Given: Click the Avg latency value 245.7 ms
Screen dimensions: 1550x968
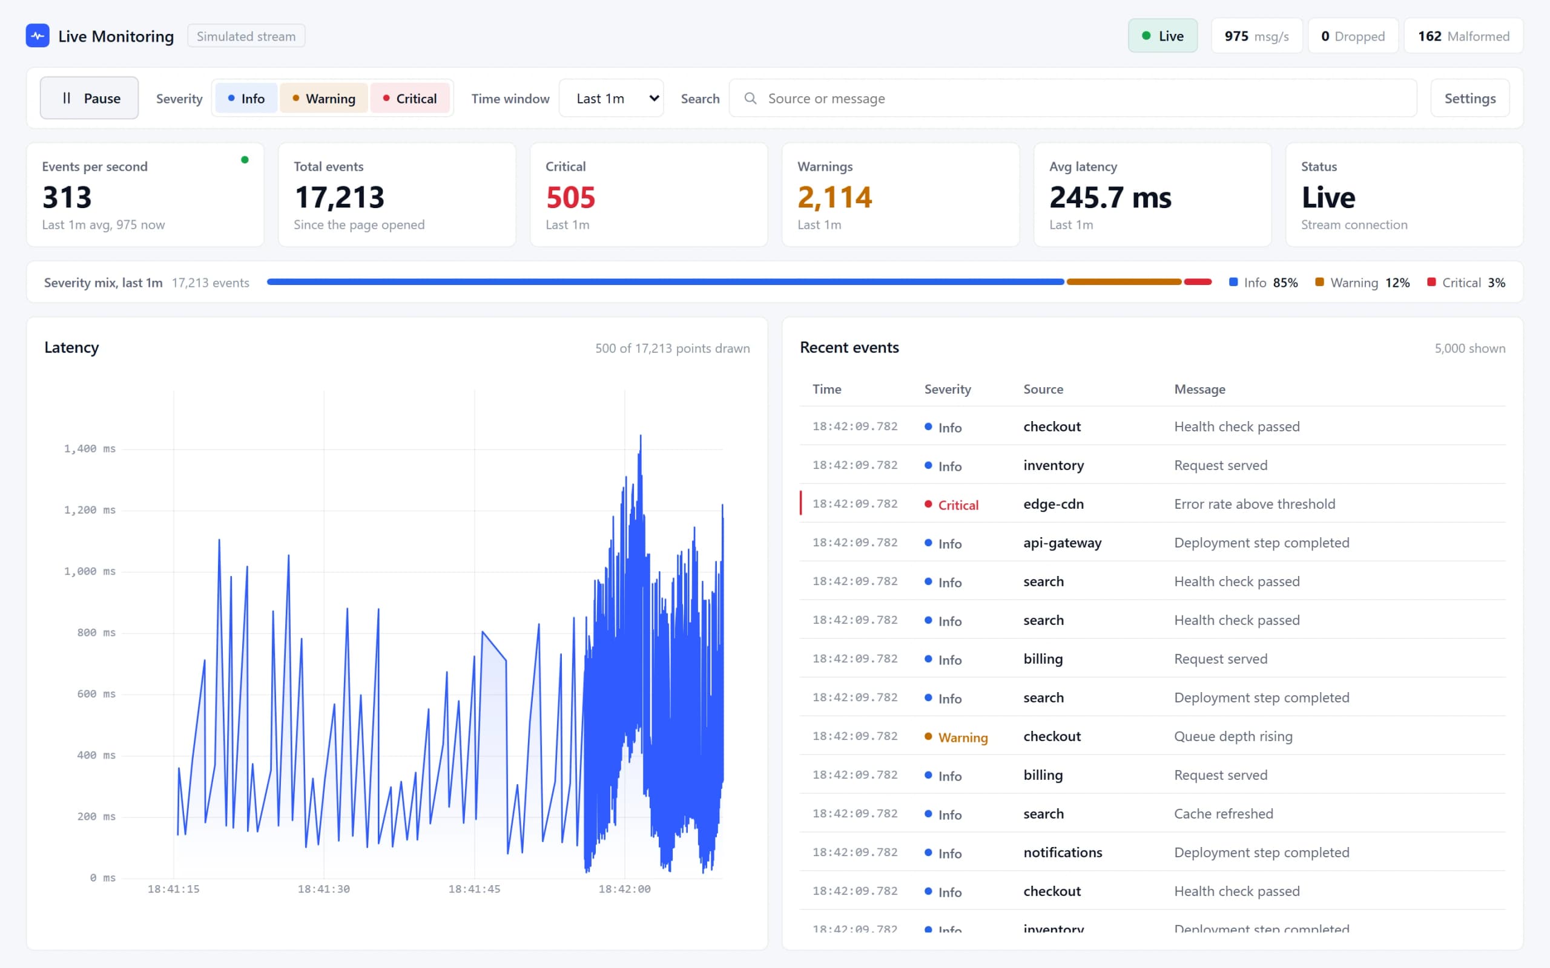Looking at the screenshot, I should coord(1110,197).
